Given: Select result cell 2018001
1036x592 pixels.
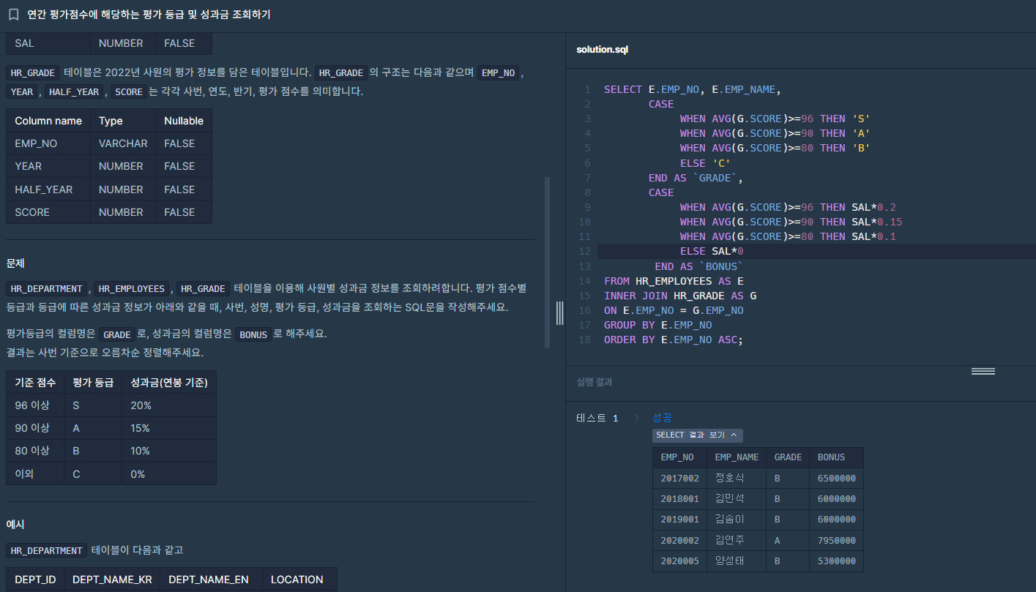Looking at the screenshot, I should 679,499.
